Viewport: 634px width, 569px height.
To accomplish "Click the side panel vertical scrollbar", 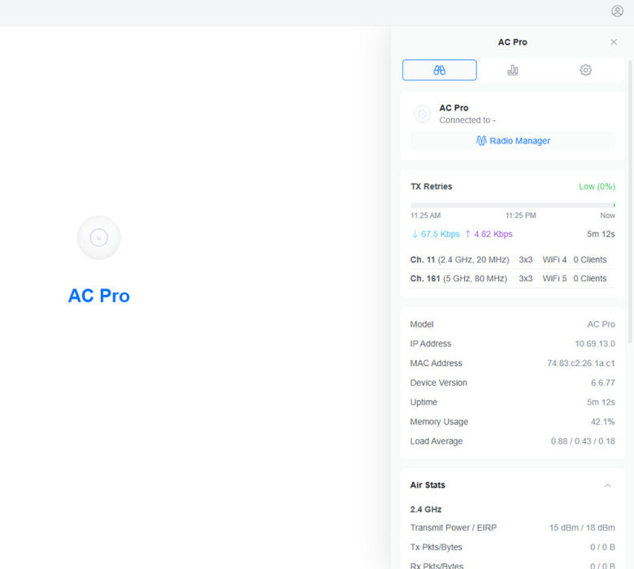I will click(x=630, y=202).
